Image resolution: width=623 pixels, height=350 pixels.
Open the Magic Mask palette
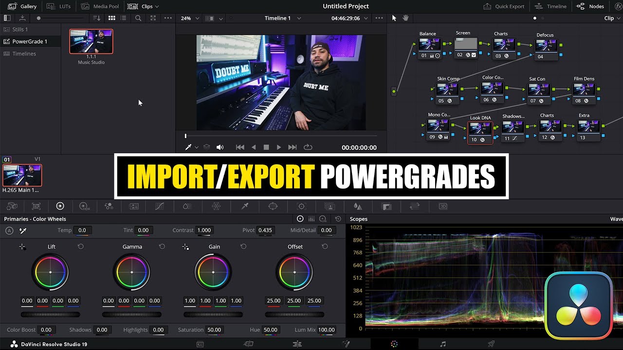(330, 207)
